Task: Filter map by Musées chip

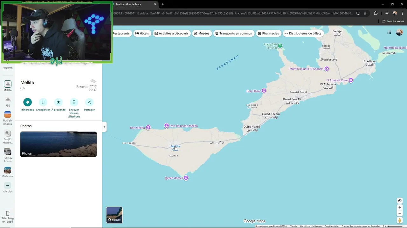Action: click(x=202, y=33)
